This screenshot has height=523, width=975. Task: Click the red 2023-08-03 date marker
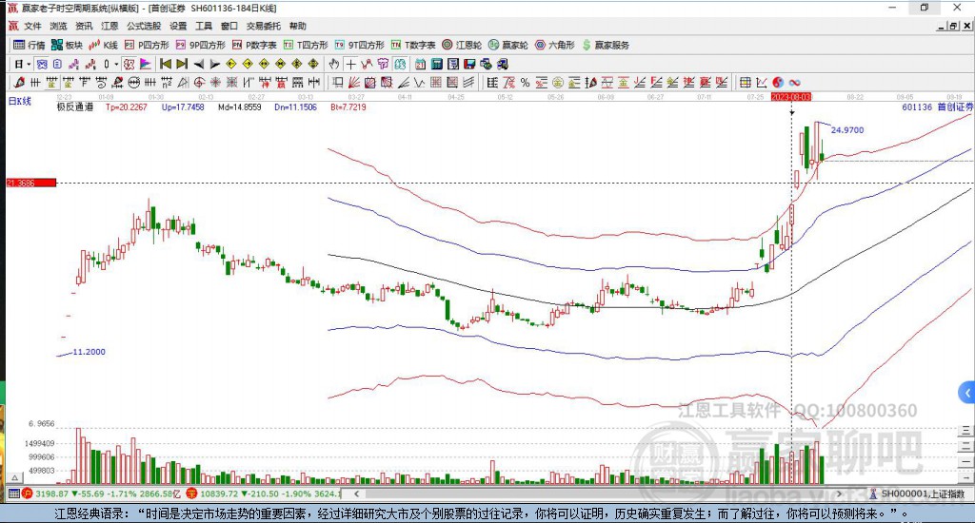pos(791,97)
